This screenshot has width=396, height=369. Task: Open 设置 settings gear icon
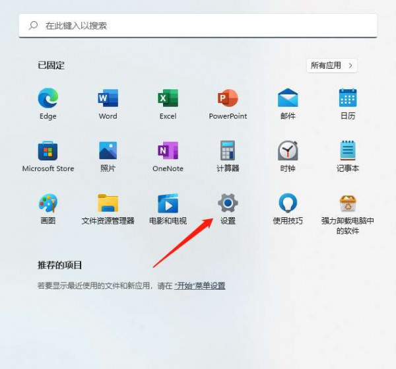228,203
